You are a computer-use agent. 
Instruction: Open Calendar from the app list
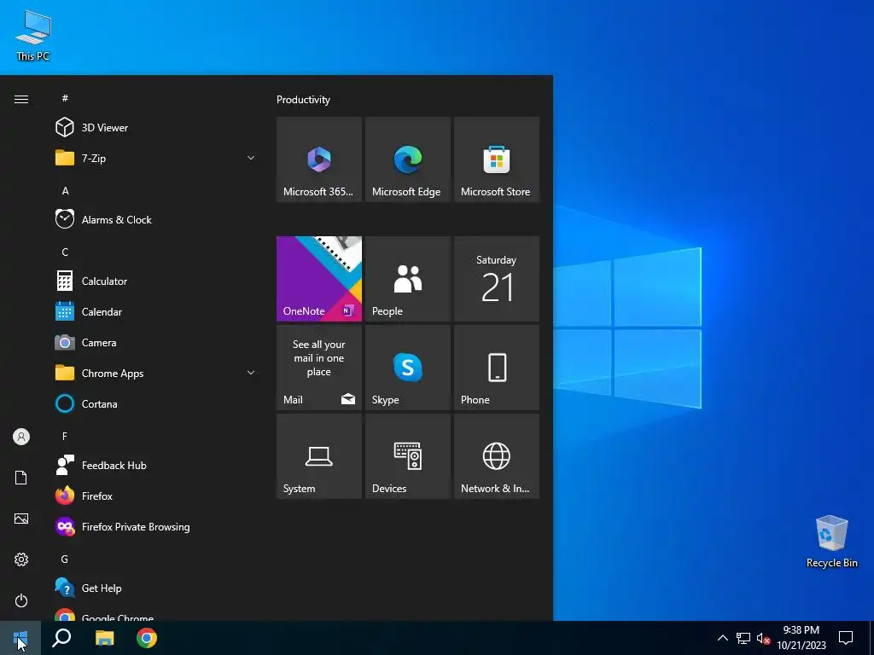(156, 312)
